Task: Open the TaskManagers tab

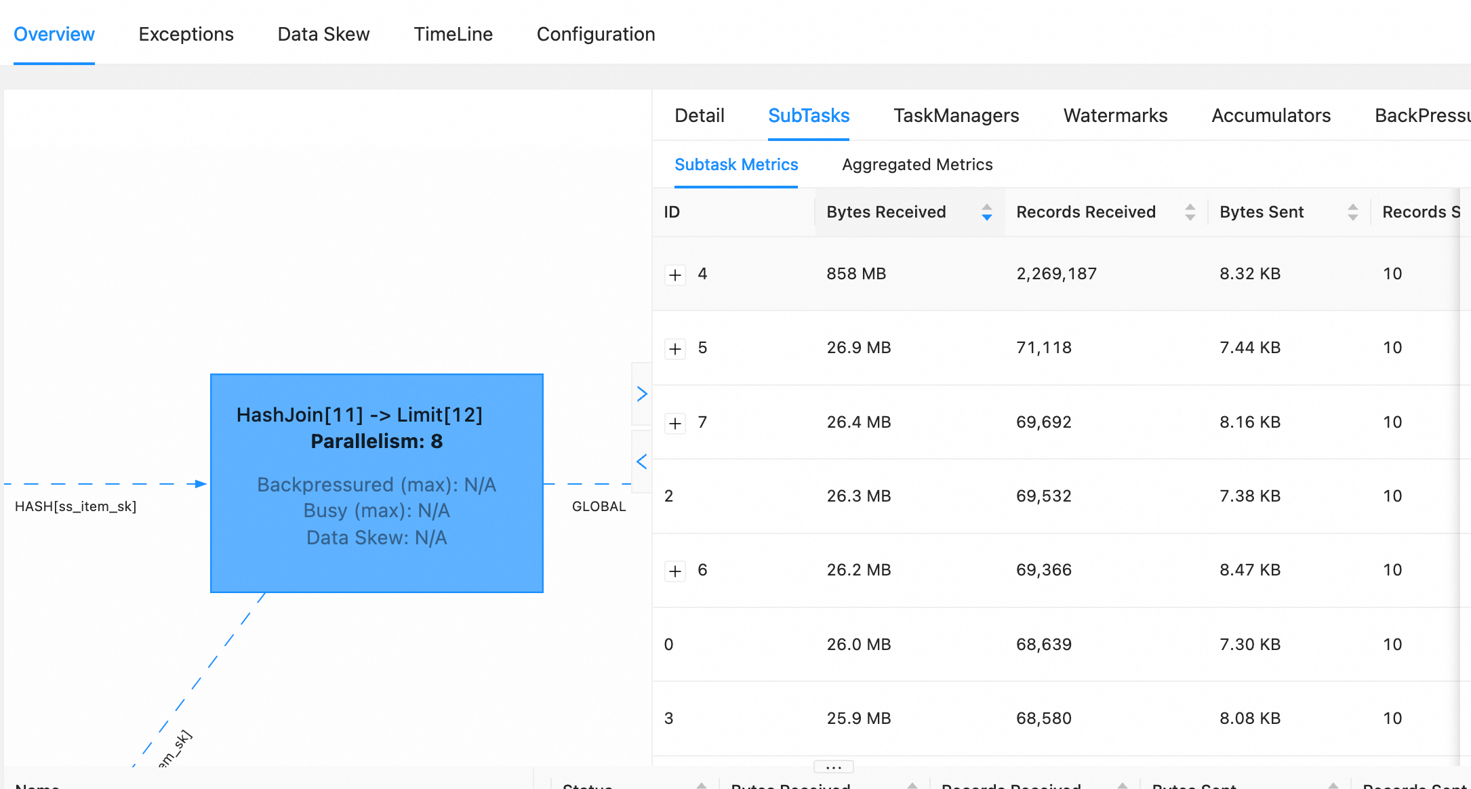Action: pyautogui.click(x=956, y=115)
